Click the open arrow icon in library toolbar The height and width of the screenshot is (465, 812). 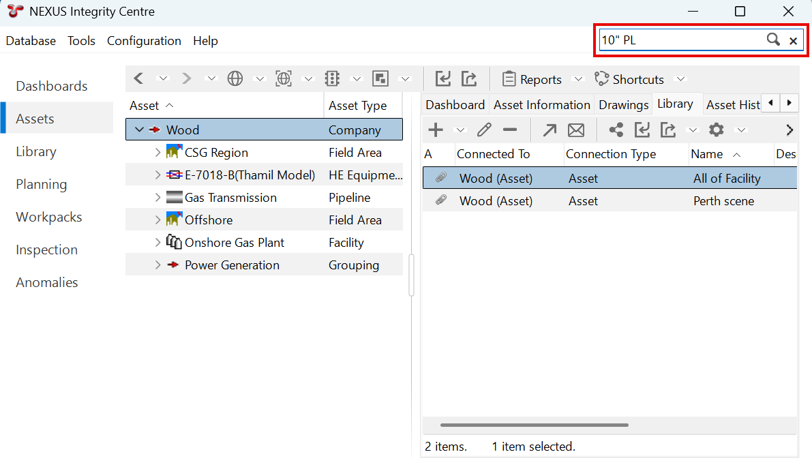point(550,130)
